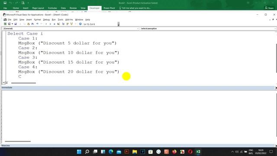Switch to Excel Home ribbon tab
This screenshot has height=156, width=277.
[16, 8]
